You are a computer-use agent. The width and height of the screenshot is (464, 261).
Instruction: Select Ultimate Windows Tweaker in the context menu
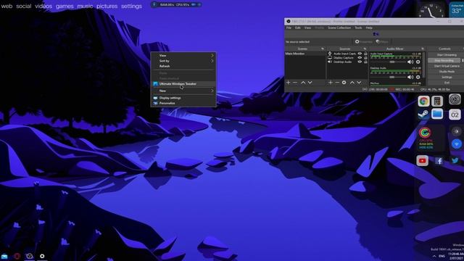183,84
